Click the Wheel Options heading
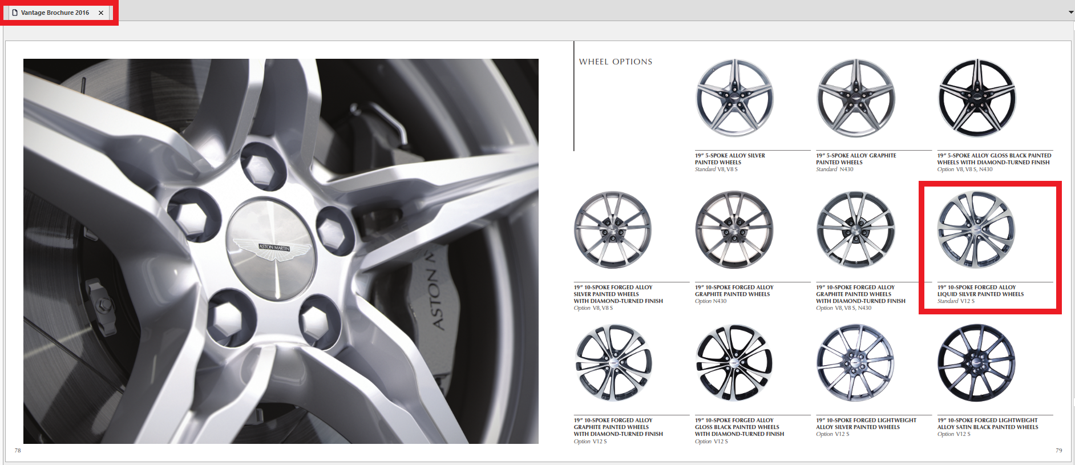This screenshot has width=1075, height=465. click(x=615, y=62)
